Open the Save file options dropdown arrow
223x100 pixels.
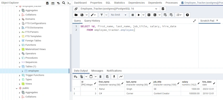coord(87,15)
